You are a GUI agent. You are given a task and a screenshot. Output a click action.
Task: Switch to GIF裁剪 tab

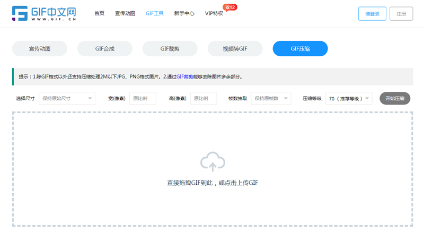click(x=170, y=49)
